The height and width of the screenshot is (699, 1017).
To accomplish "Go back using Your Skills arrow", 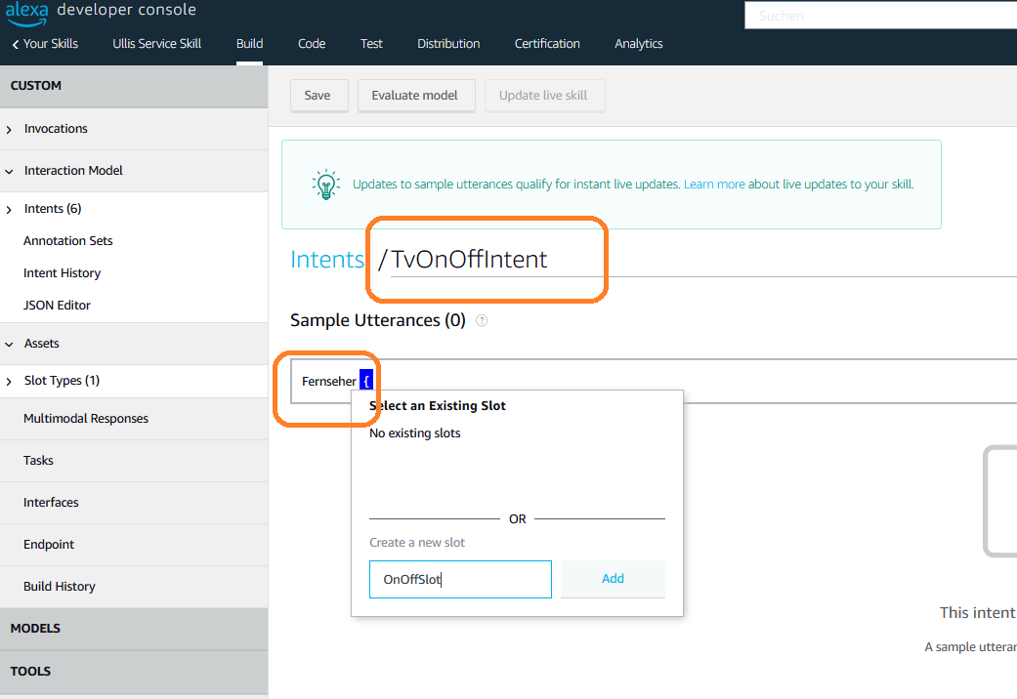I will click(15, 44).
